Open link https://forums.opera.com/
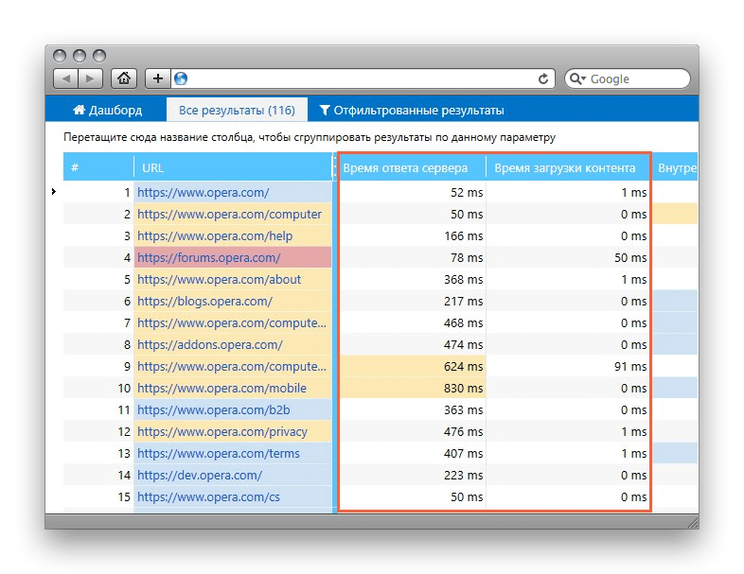The width and height of the screenshot is (744, 574). point(209,258)
